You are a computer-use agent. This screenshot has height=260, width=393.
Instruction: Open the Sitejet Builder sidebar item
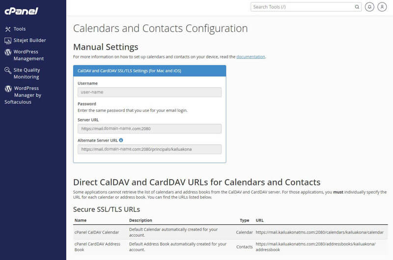pos(29,40)
